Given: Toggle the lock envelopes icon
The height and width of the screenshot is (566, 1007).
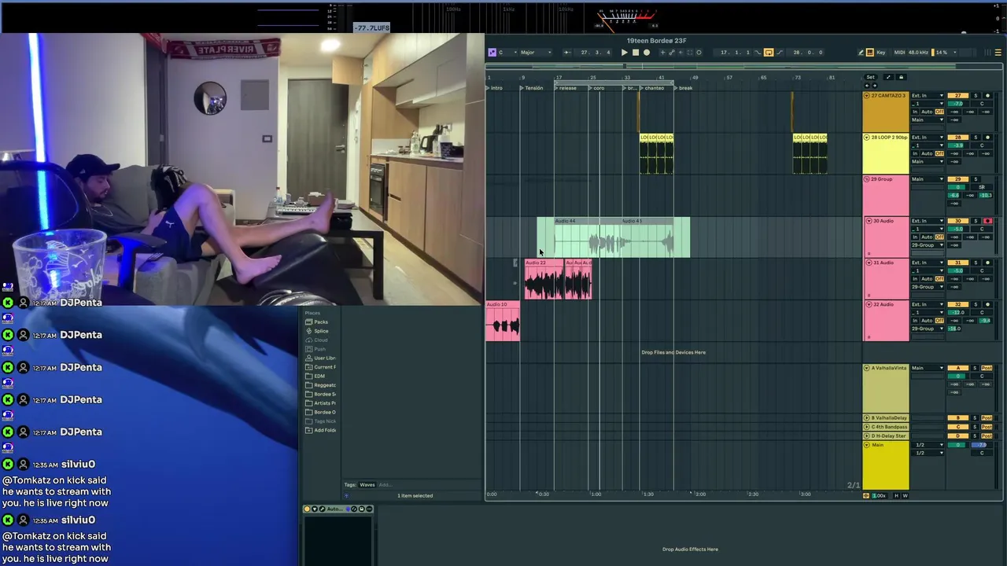Looking at the screenshot, I should (901, 77).
